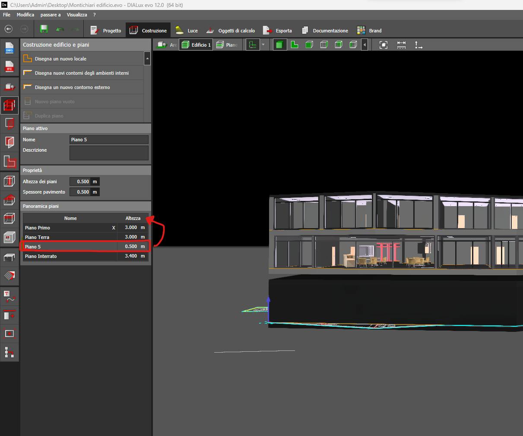The height and width of the screenshot is (436, 523).
Task: Click Disegna un nuovo contorno esterno
Action: [72, 87]
